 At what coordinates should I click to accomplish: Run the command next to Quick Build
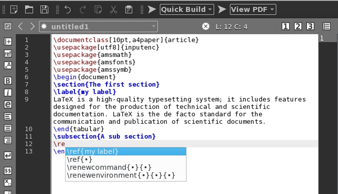pyautogui.click(x=152, y=9)
